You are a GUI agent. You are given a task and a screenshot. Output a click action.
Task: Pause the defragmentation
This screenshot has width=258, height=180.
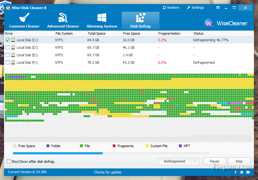tap(214, 162)
